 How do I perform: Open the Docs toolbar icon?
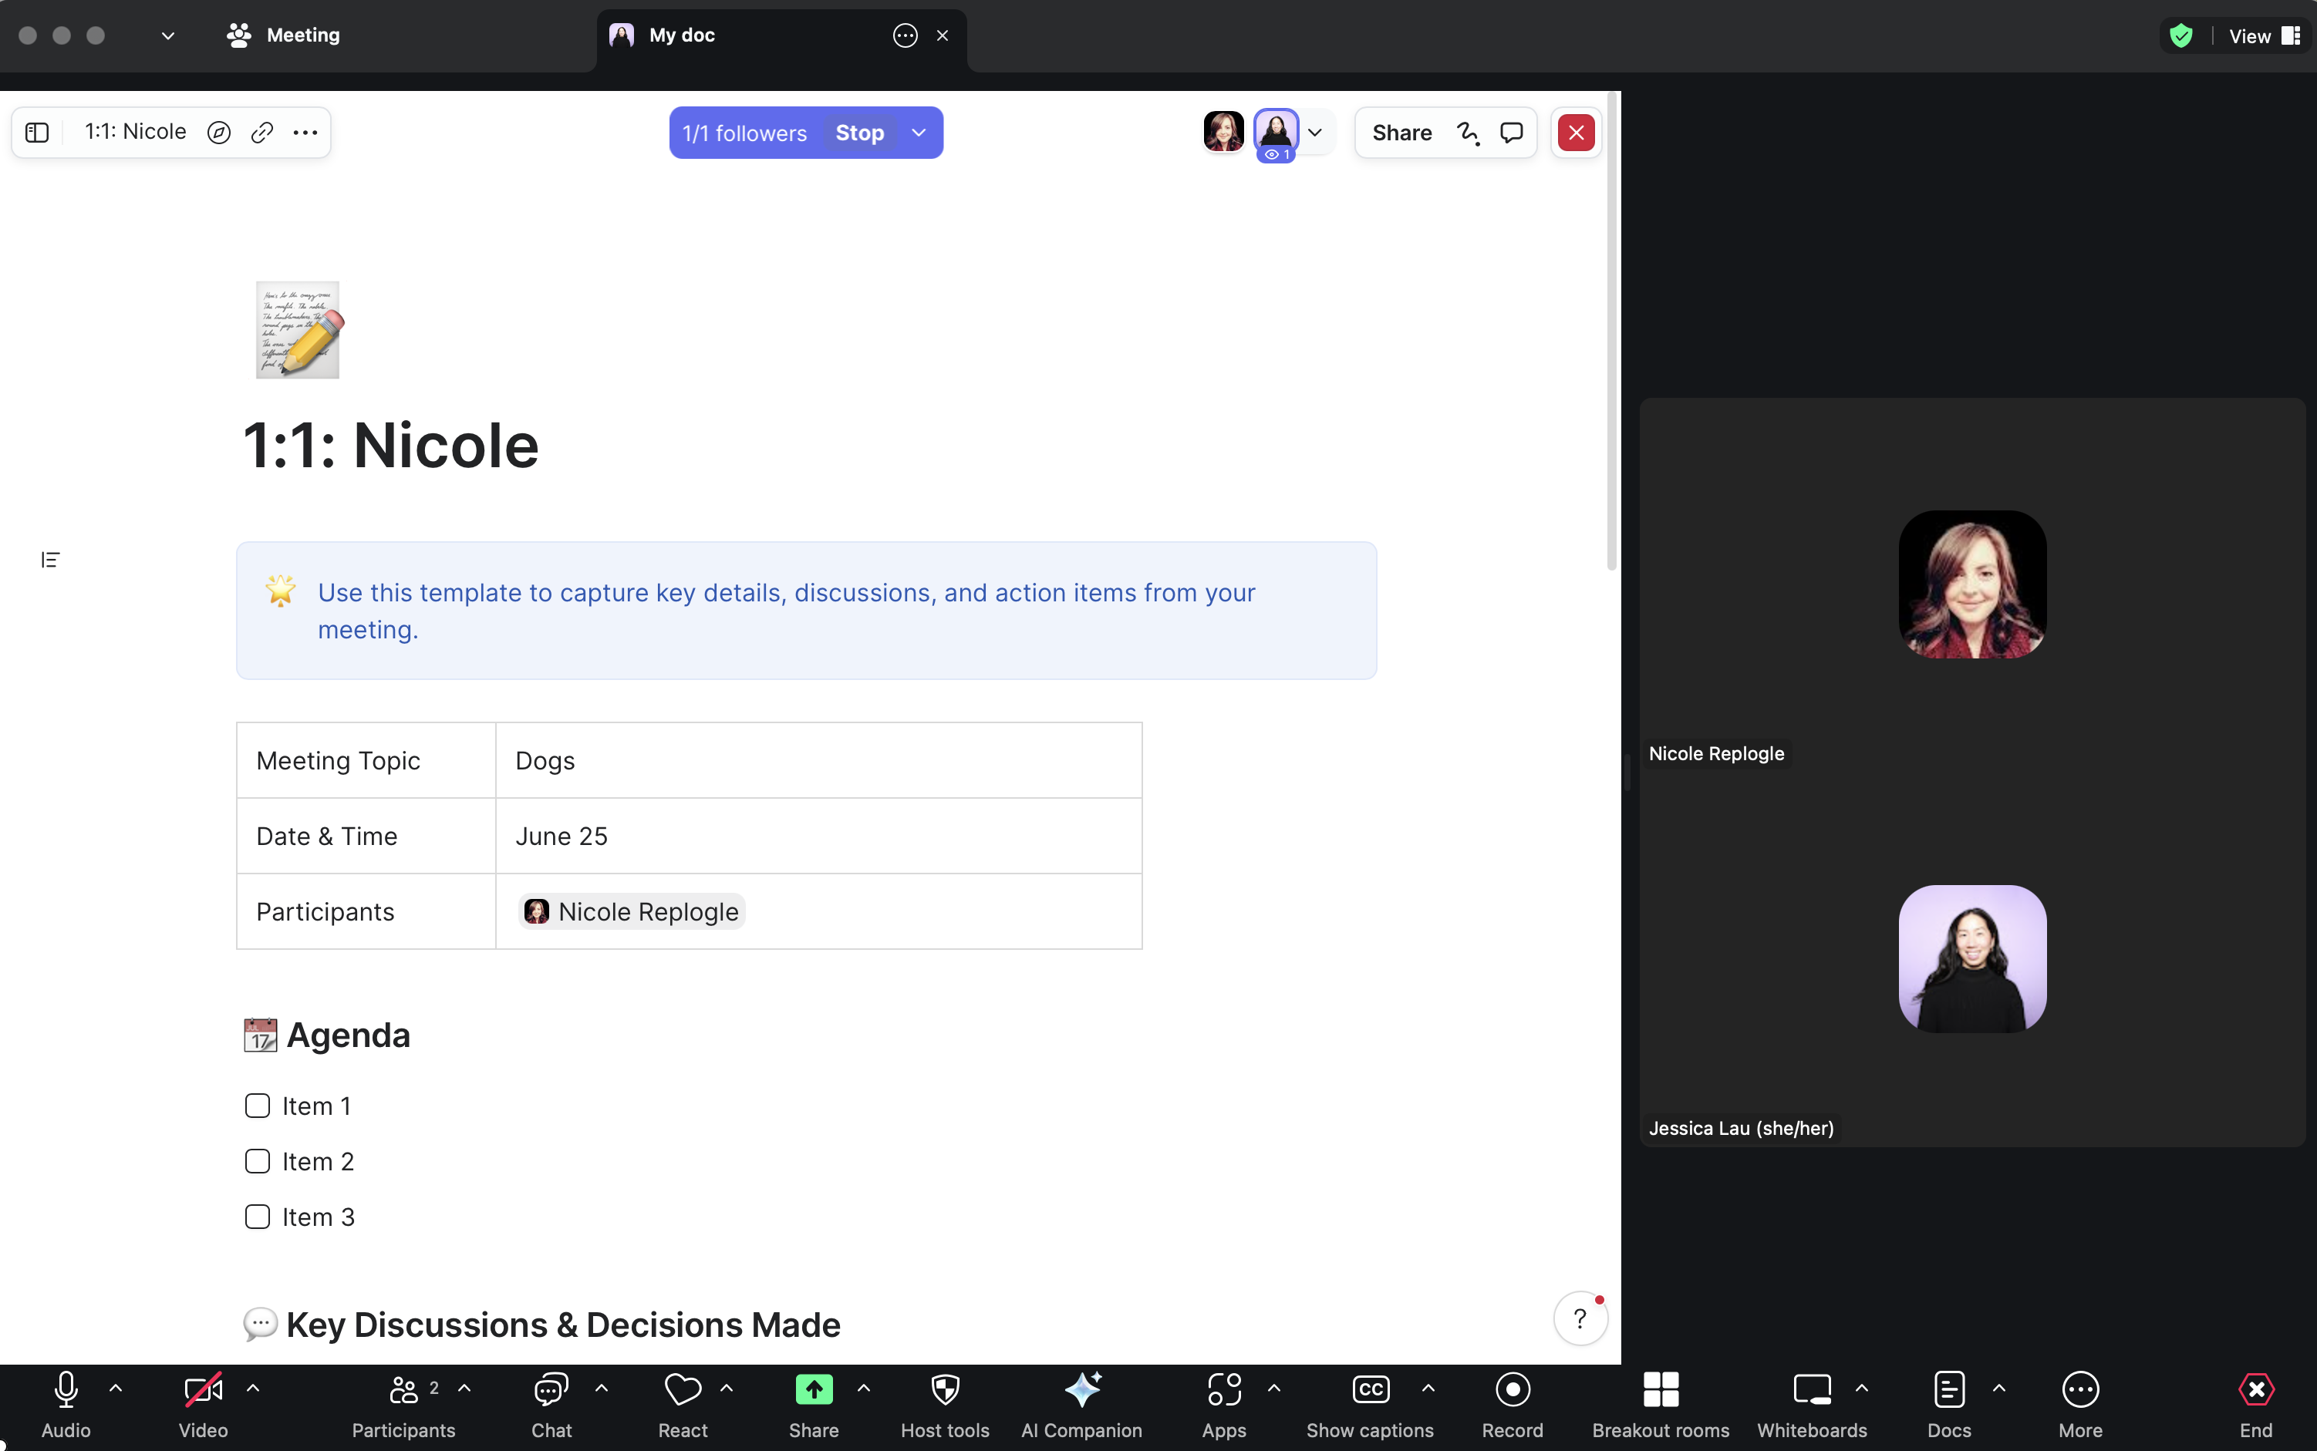click(1949, 1405)
